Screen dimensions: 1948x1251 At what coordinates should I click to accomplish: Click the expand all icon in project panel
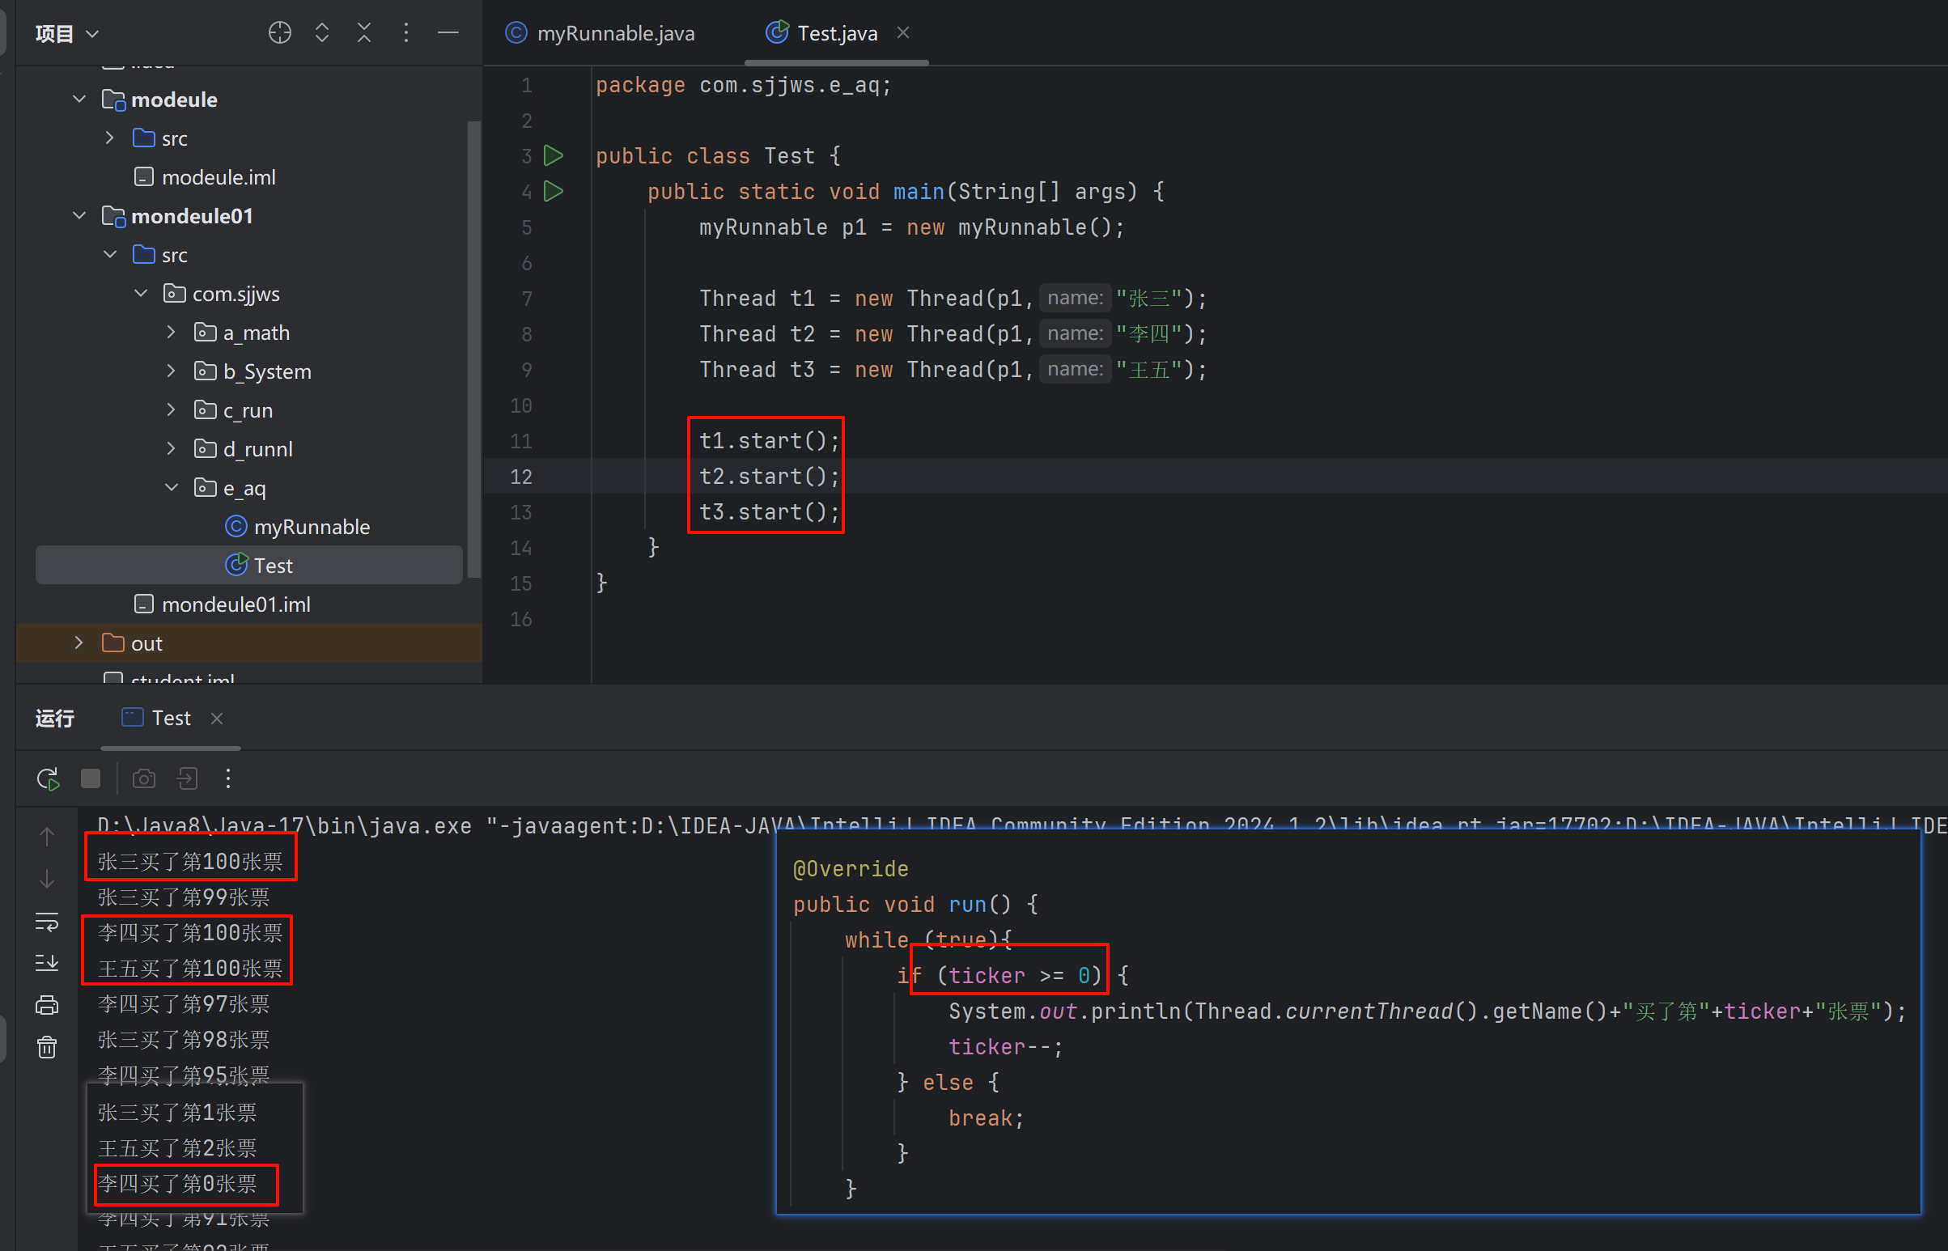pyautogui.click(x=321, y=32)
